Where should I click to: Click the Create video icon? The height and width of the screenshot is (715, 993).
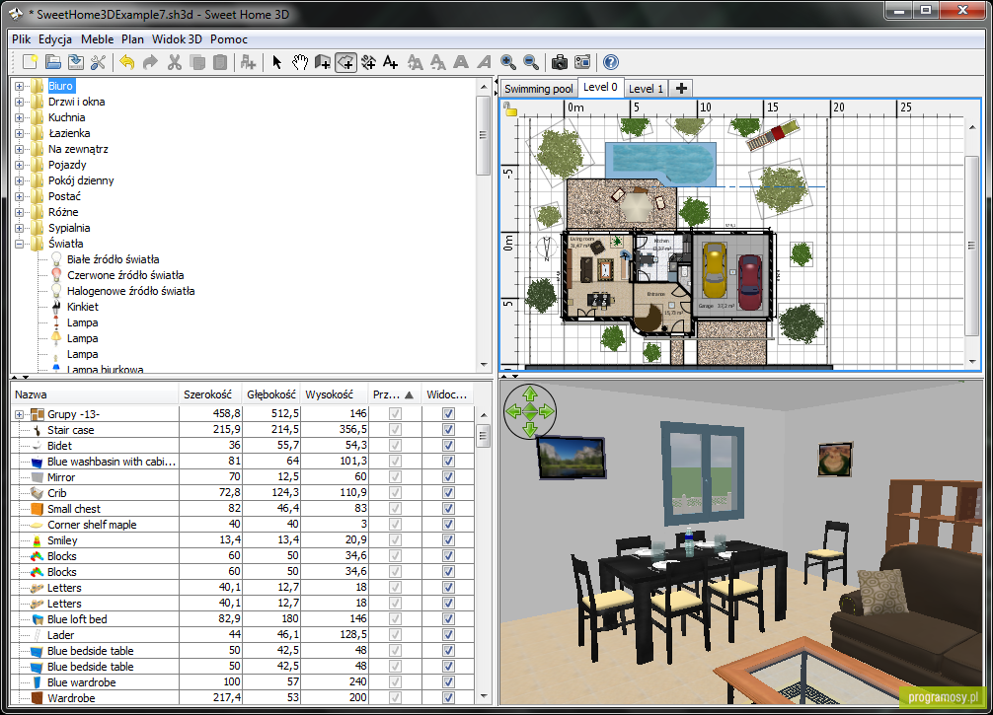click(x=582, y=62)
